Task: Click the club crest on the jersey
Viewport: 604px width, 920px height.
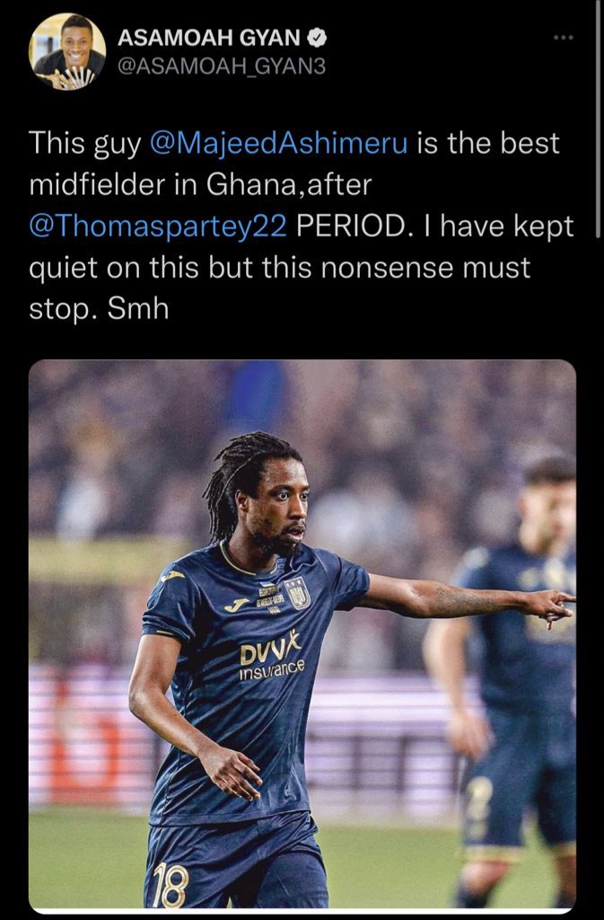Action: (298, 593)
